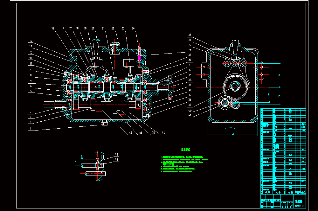The height and width of the screenshot is (211, 318).
Task: Click part callout number 25
Action: pyautogui.click(x=190, y=35)
